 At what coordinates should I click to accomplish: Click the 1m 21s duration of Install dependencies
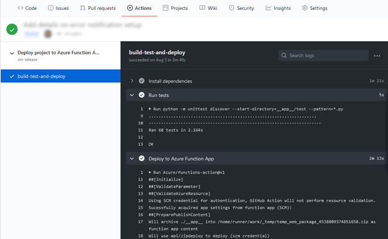[x=376, y=81]
